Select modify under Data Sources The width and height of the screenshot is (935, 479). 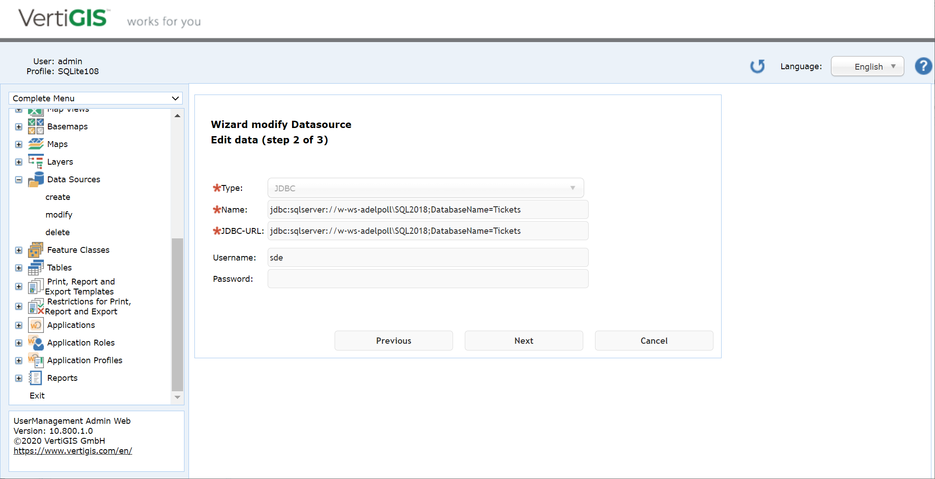[x=59, y=214]
